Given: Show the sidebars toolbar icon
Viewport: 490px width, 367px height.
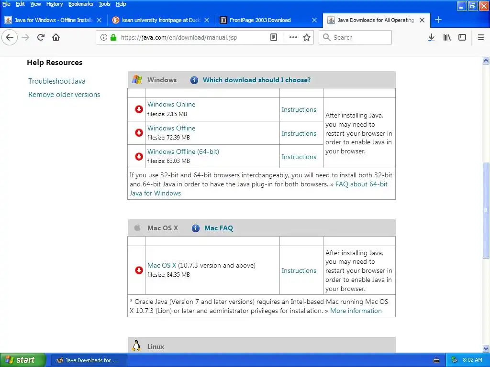Looking at the screenshot, I should (462, 37).
